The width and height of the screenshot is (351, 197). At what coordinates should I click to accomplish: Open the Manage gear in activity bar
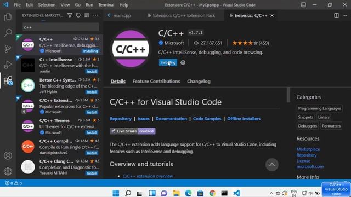click(8, 171)
